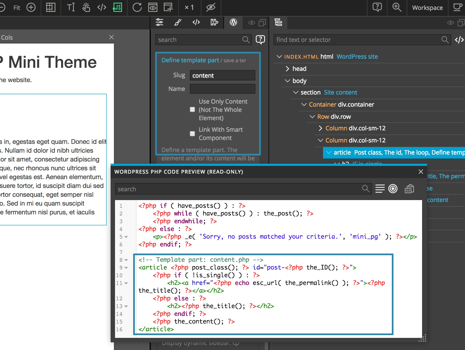Collapse the INDEX.HTML html node
The width and height of the screenshot is (465, 350).
click(x=279, y=56)
